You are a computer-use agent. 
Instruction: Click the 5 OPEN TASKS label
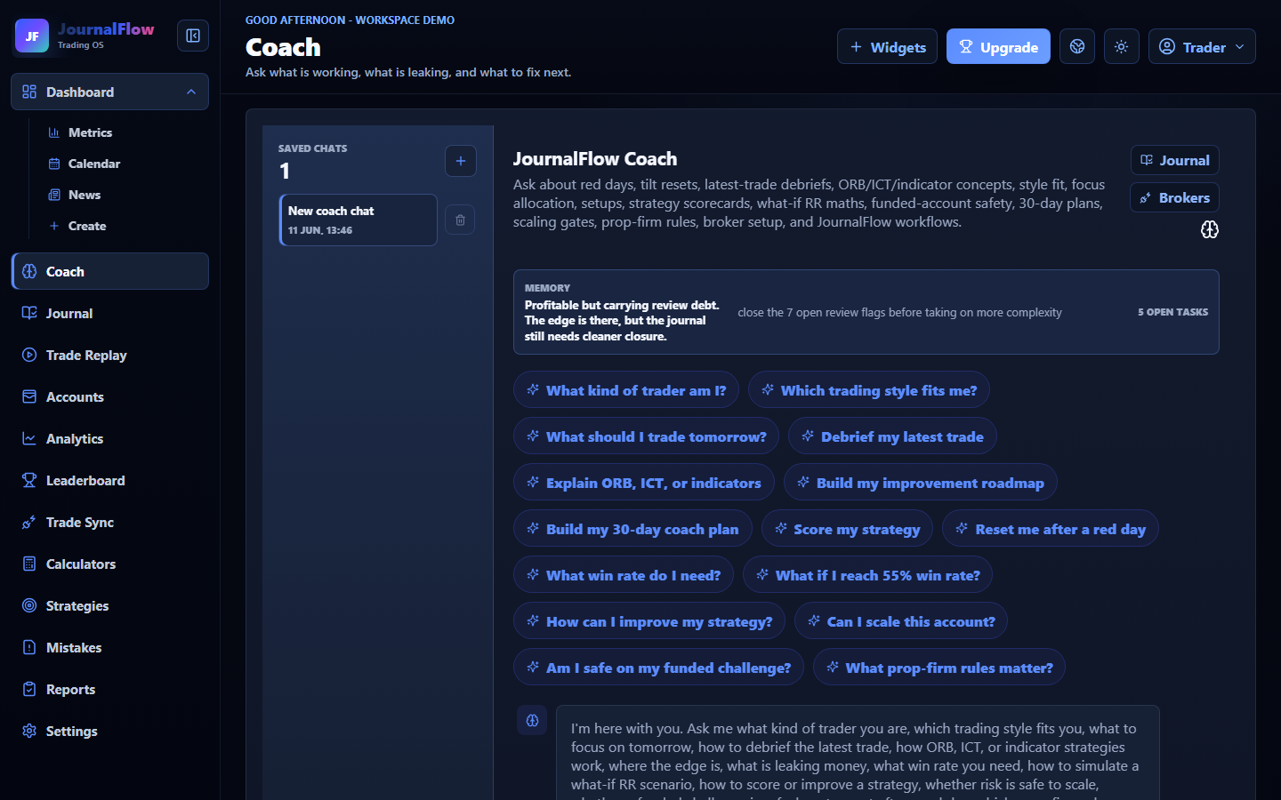pyautogui.click(x=1172, y=312)
